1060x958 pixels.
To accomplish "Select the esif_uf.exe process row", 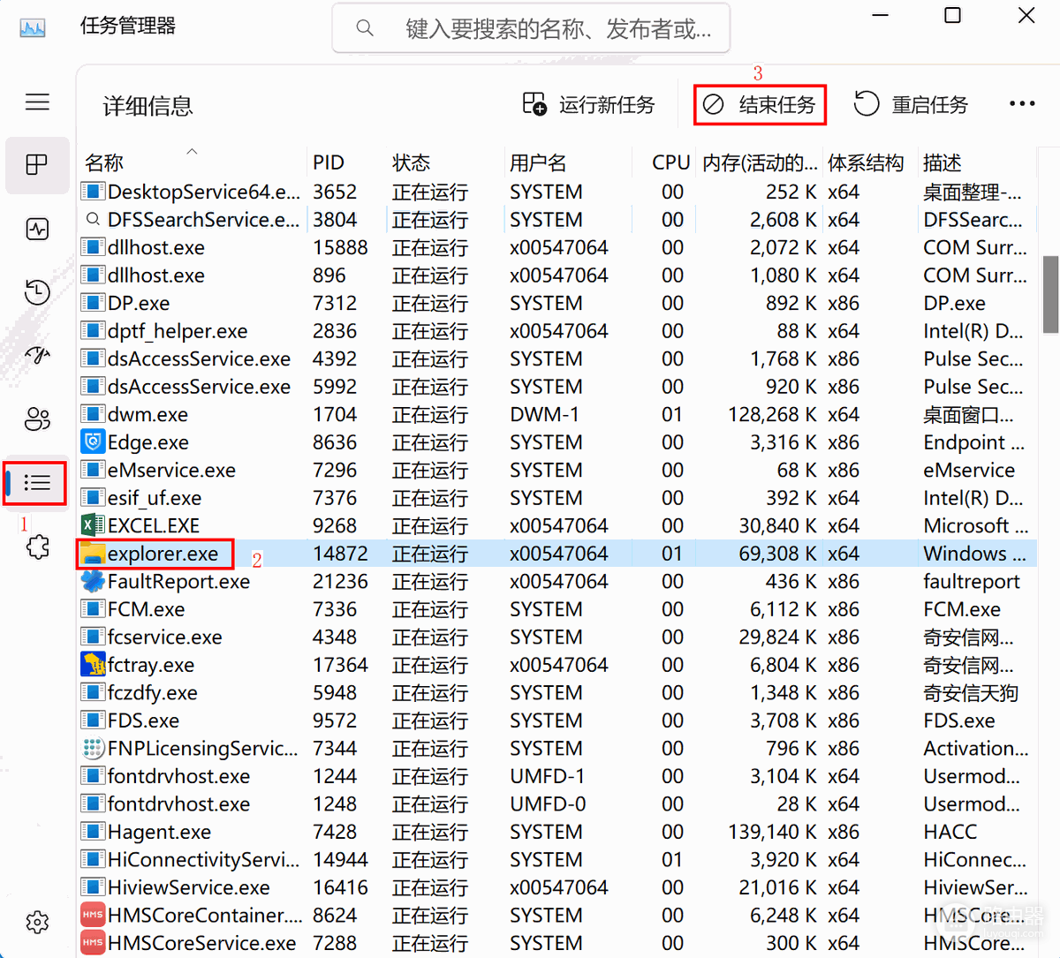I will (x=556, y=498).
